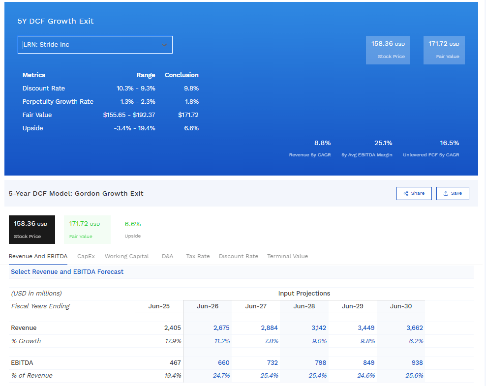Click the dropdown chevron on LRN: Stride Inc selector
The image size is (486, 386).
164,44
